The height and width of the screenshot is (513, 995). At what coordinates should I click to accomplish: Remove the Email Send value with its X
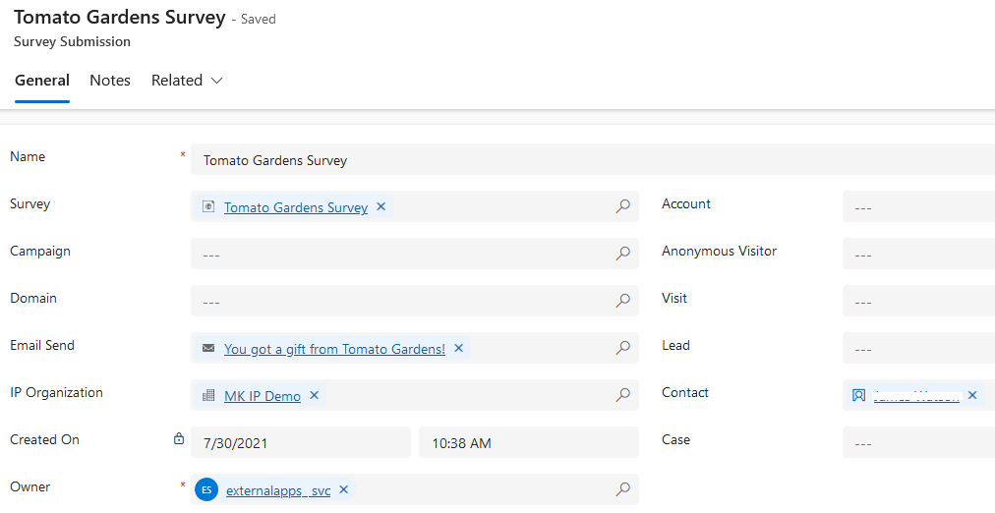pyautogui.click(x=459, y=348)
